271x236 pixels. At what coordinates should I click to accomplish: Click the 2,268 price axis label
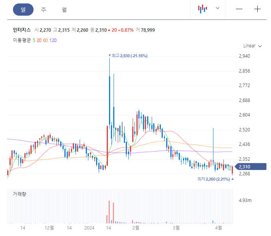[244, 174]
